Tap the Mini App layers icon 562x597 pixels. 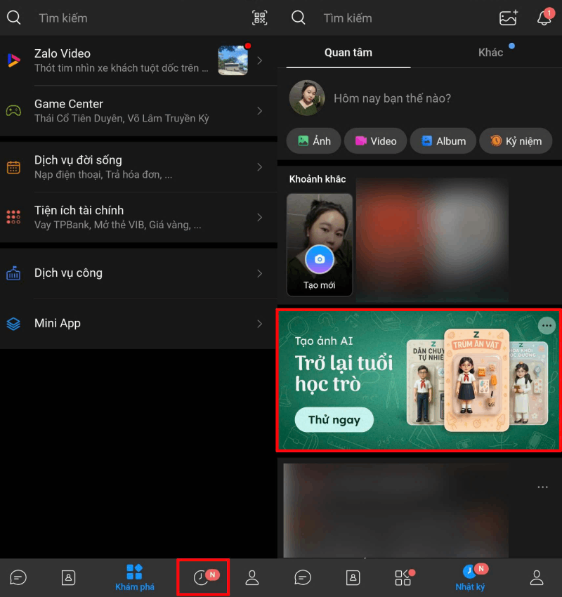pos(14,324)
